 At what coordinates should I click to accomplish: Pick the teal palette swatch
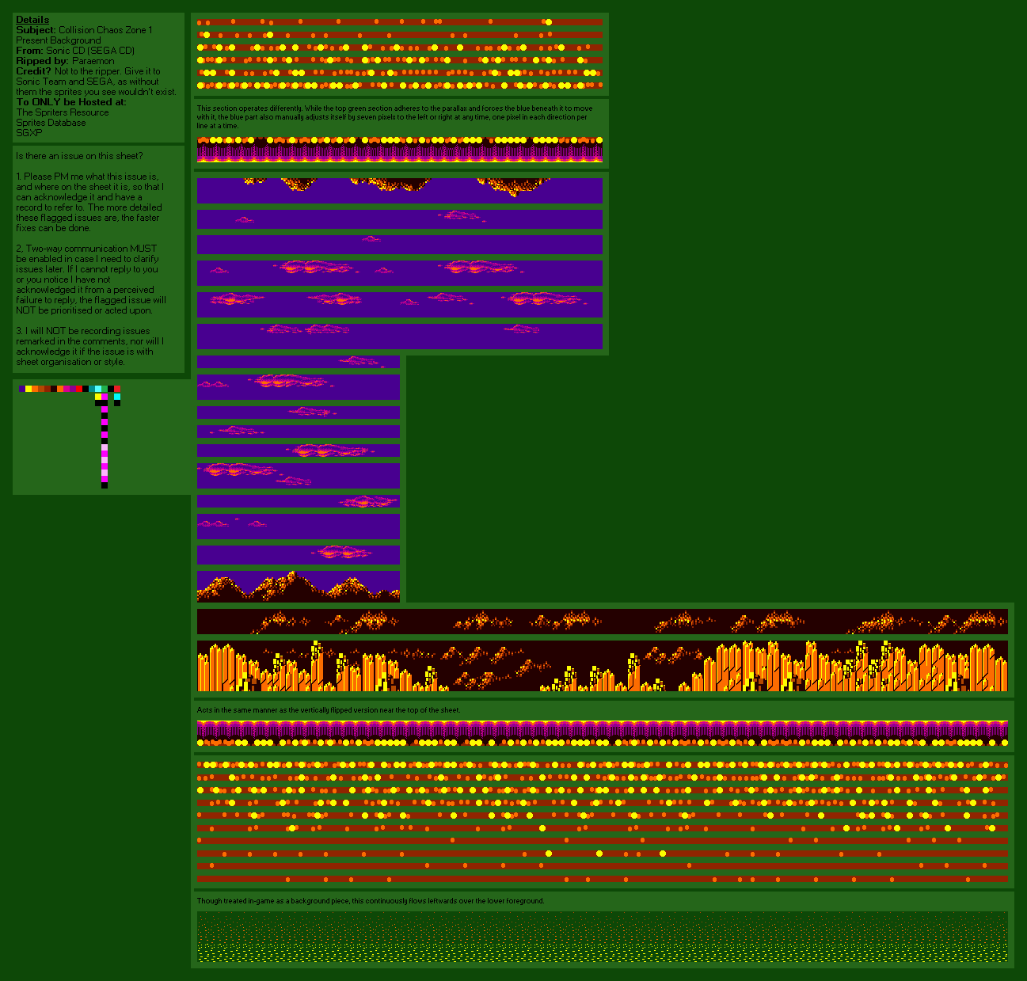[92, 389]
